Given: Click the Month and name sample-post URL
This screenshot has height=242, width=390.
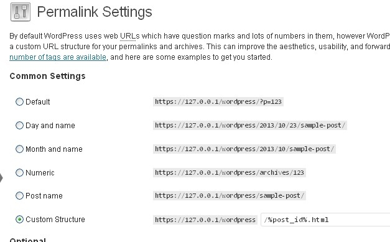Looking at the screenshot, I should [244, 149].
